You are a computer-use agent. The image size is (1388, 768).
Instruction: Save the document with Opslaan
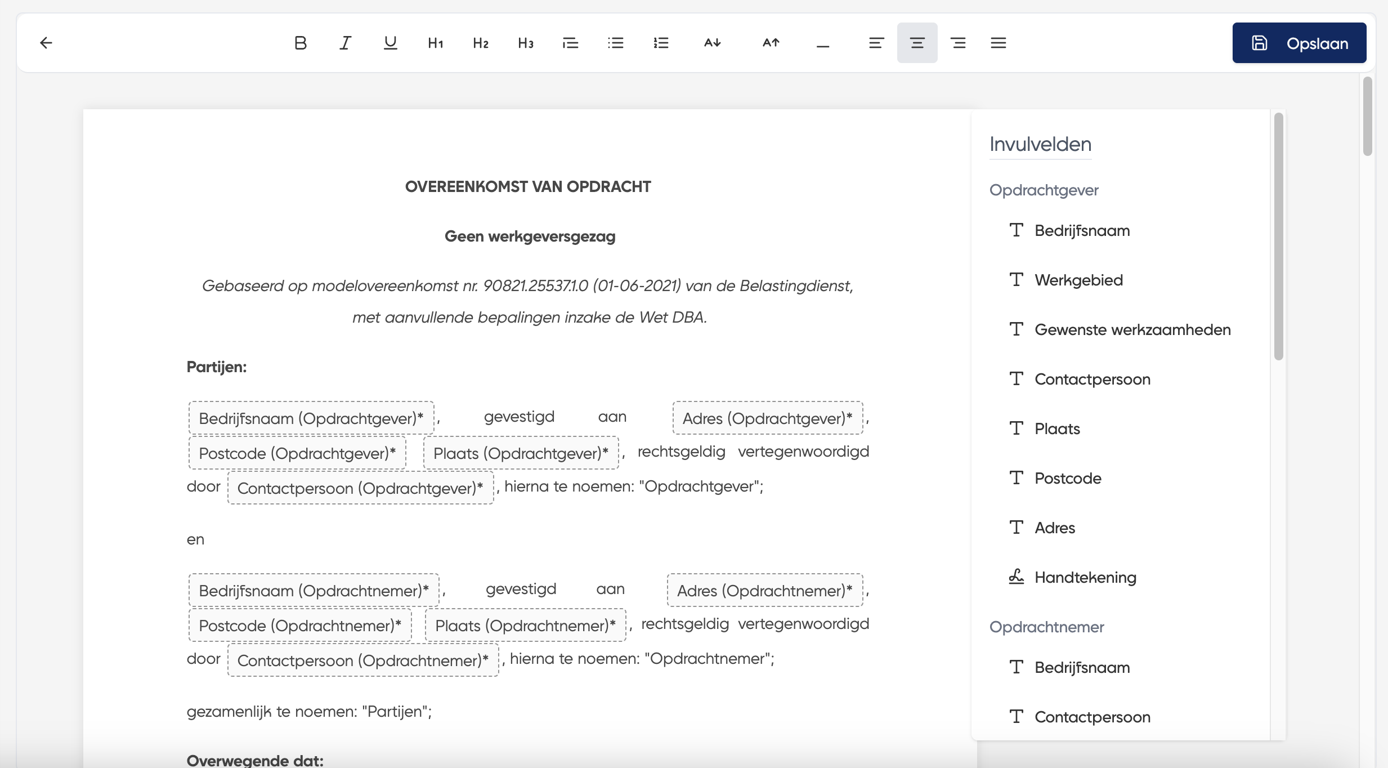1299,43
